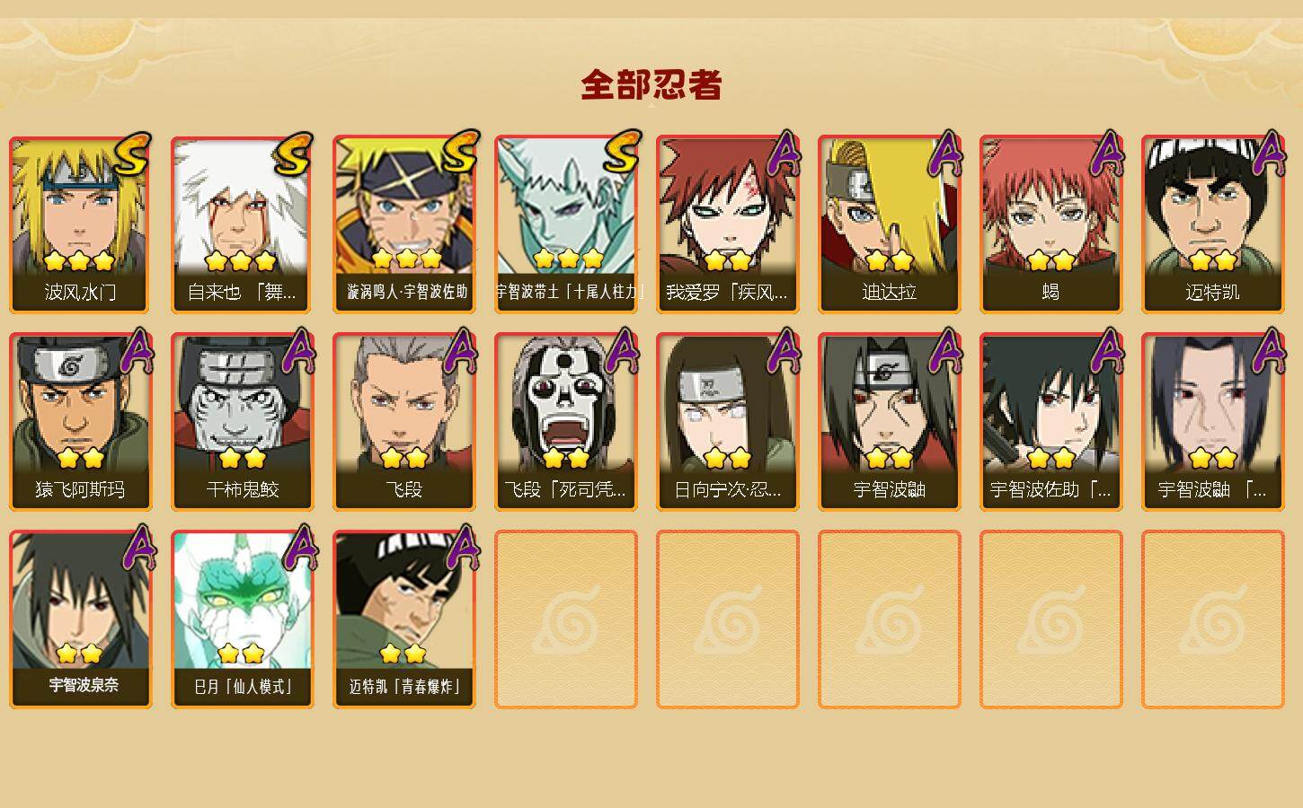Click the first empty ninja slot

pyautogui.click(x=566, y=619)
